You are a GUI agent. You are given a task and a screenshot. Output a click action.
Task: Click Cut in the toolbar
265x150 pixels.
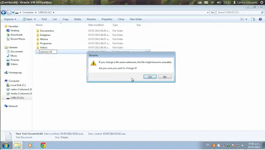(55, 19)
